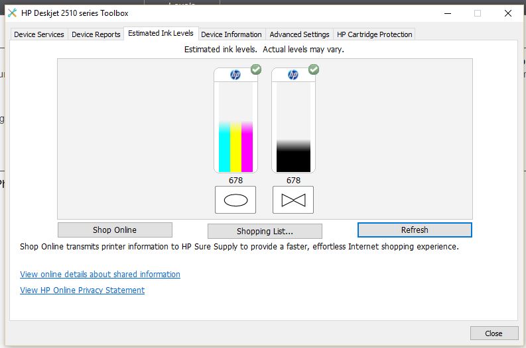This screenshot has width=526, height=348.
Task: Click the 'Estimated ink levels. Actual levels may vary.' text
Action: click(264, 50)
